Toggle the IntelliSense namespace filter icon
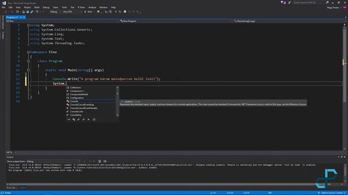Image resolution: width=348 pixels, height=195 pixels. (x=94, y=120)
